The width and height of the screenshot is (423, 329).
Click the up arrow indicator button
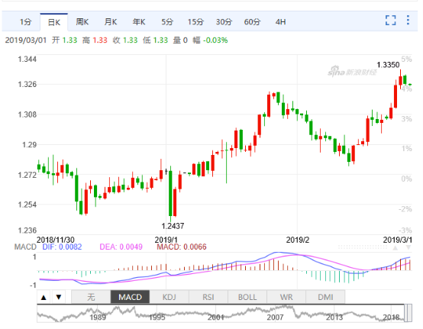tap(44, 297)
